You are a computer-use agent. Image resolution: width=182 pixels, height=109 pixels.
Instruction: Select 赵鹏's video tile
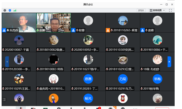coord(53,22)
